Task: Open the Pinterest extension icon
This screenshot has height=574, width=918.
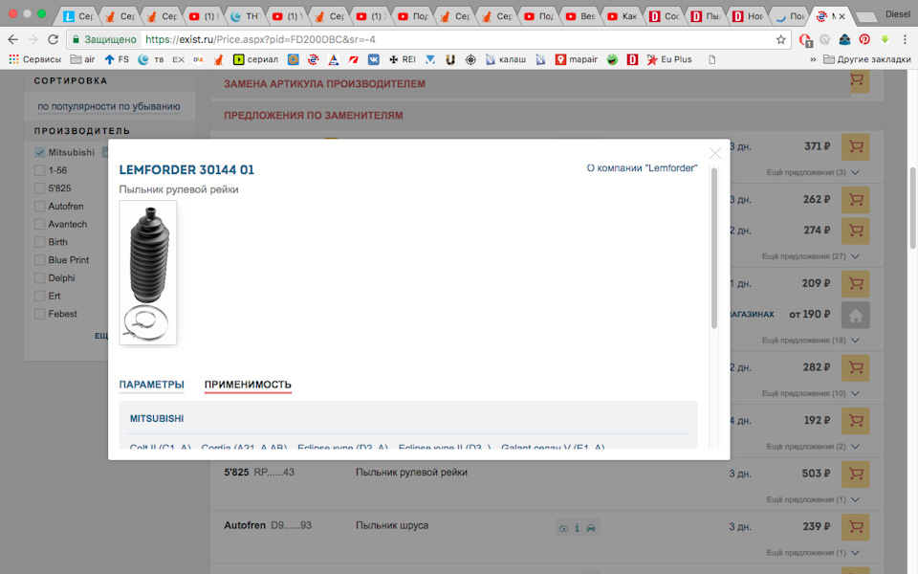Action: tap(864, 39)
